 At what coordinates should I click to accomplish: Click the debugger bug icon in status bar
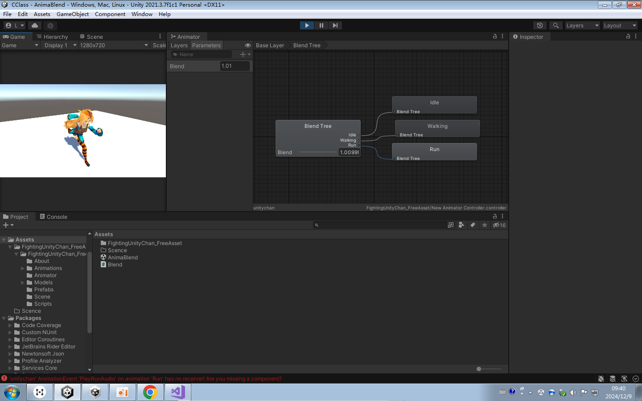pyautogui.click(x=601, y=379)
